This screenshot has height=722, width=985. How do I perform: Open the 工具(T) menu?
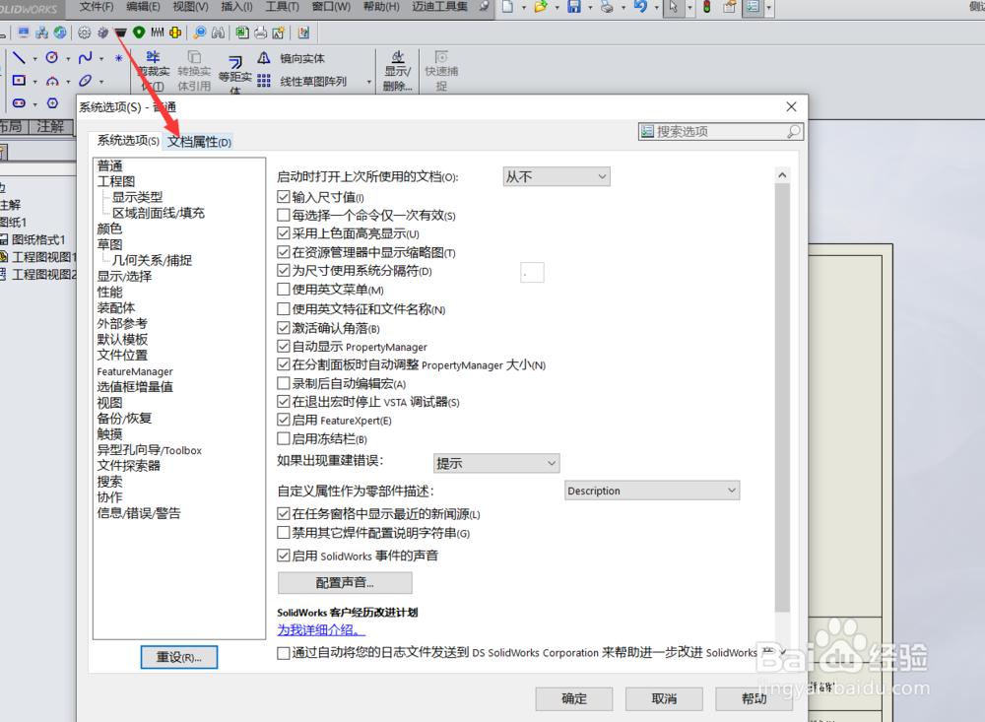pos(282,6)
